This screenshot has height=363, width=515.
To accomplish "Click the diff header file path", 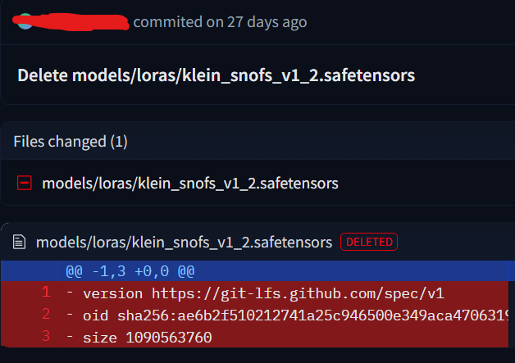I will (x=184, y=243).
